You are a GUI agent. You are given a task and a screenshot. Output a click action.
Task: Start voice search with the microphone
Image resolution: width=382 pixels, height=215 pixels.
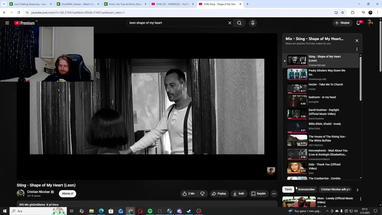253,23
